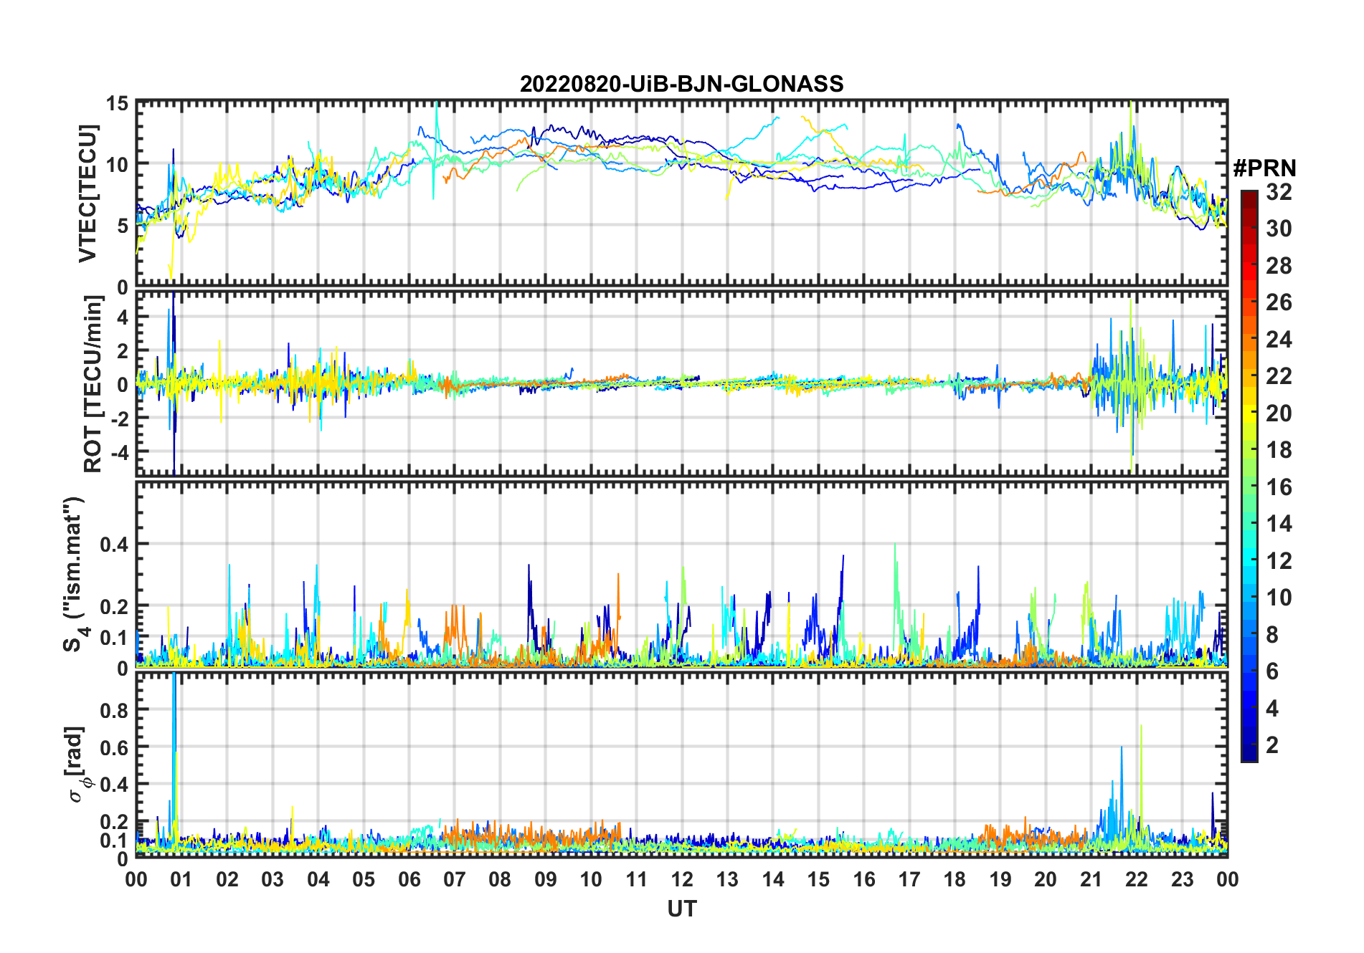Click inside the VTEC plot panel

(681, 193)
